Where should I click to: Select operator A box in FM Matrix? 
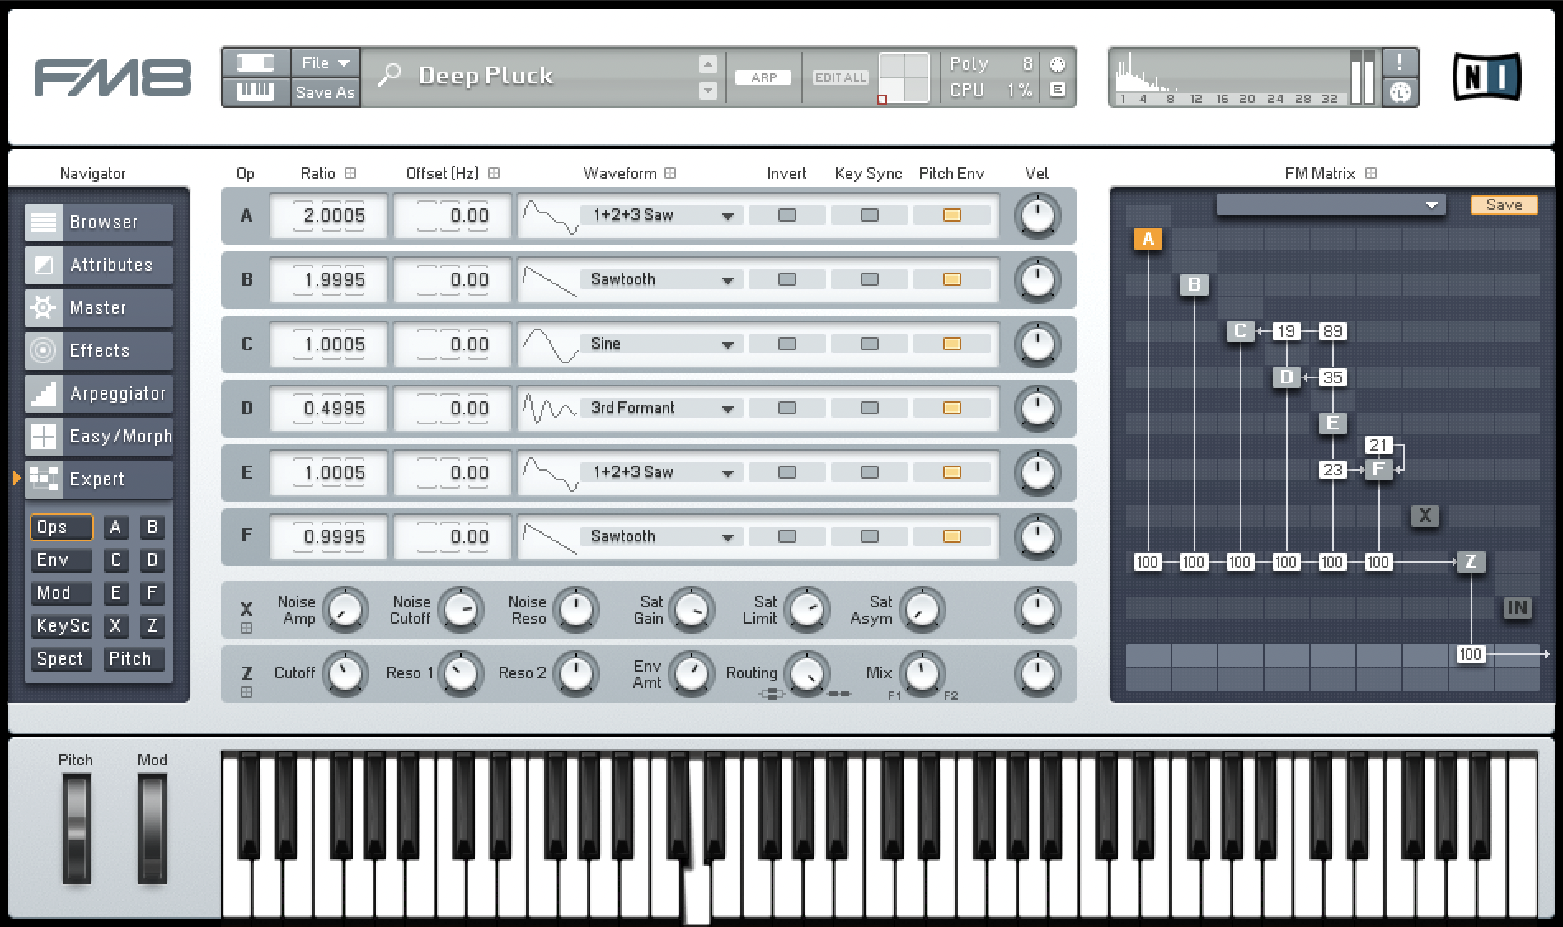click(1148, 239)
